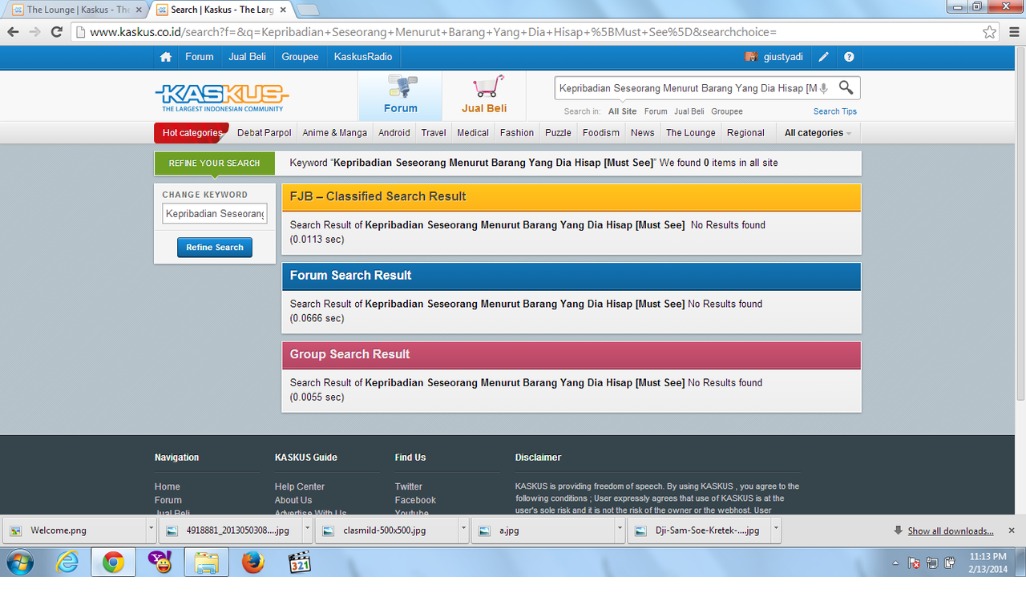The height and width of the screenshot is (601, 1026).
Task: Expand All categories dropdown
Action: 818,133
